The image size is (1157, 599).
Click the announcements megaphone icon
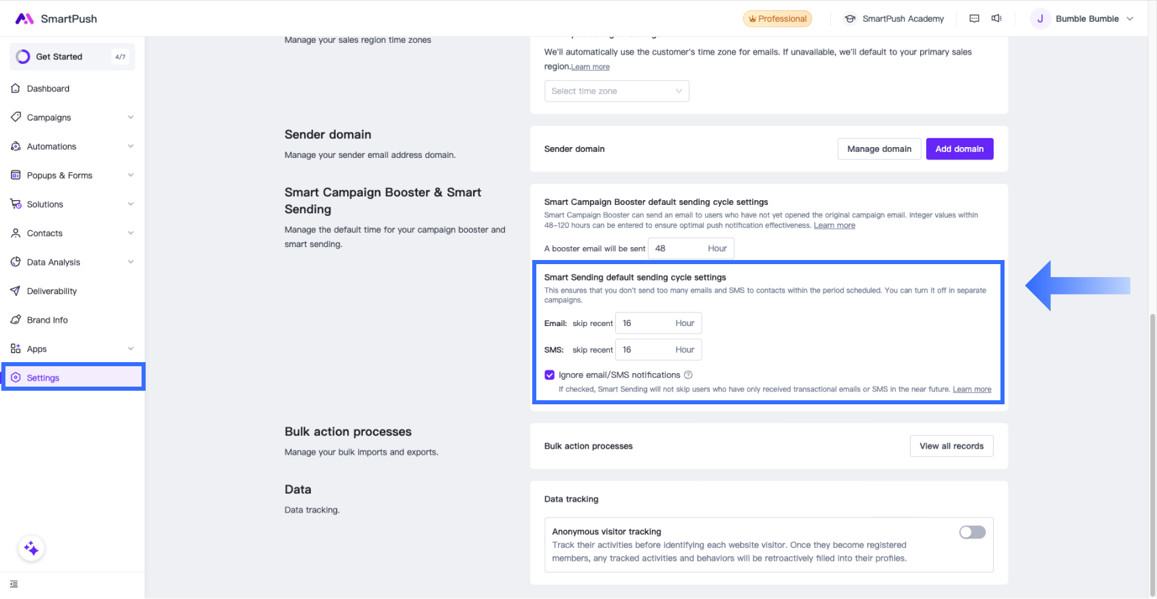pos(996,19)
